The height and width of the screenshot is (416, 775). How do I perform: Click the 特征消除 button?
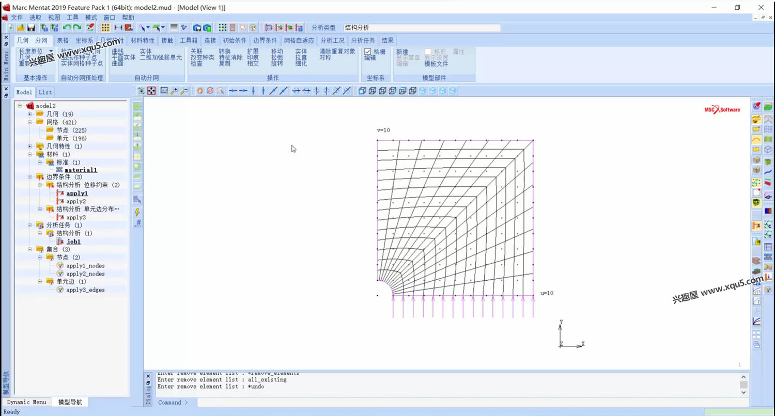[x=230, y=58]
